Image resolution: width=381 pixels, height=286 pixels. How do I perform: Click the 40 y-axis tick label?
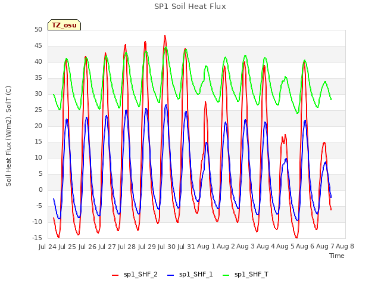coord(38,62)
